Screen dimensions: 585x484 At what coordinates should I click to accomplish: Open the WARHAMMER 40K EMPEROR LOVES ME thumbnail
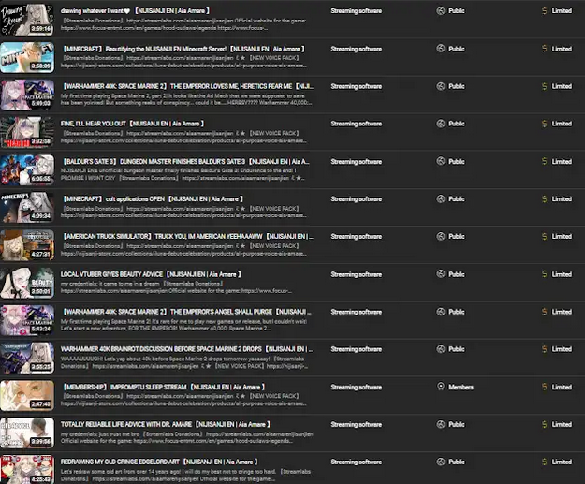[x=27, y=95]
